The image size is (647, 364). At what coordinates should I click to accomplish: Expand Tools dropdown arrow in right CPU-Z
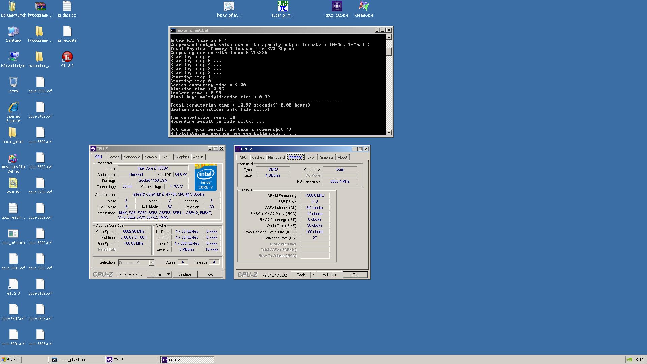pos(313,275)
